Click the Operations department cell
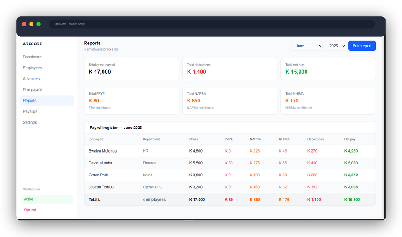 click(152, 187)
